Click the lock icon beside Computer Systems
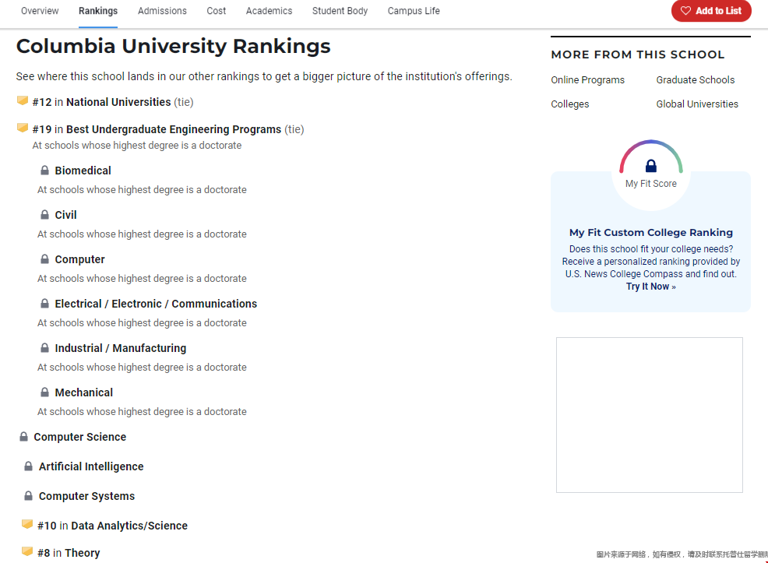The height and width of the screenshot is (563, 768). [28, 496]
